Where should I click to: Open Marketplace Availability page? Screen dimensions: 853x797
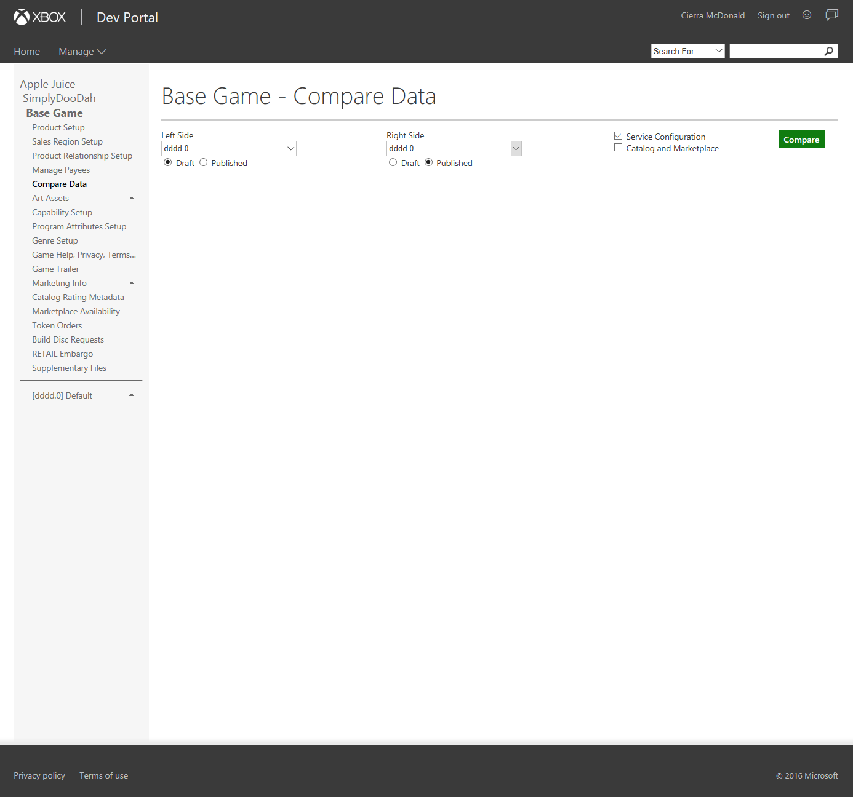pos(76,311)
